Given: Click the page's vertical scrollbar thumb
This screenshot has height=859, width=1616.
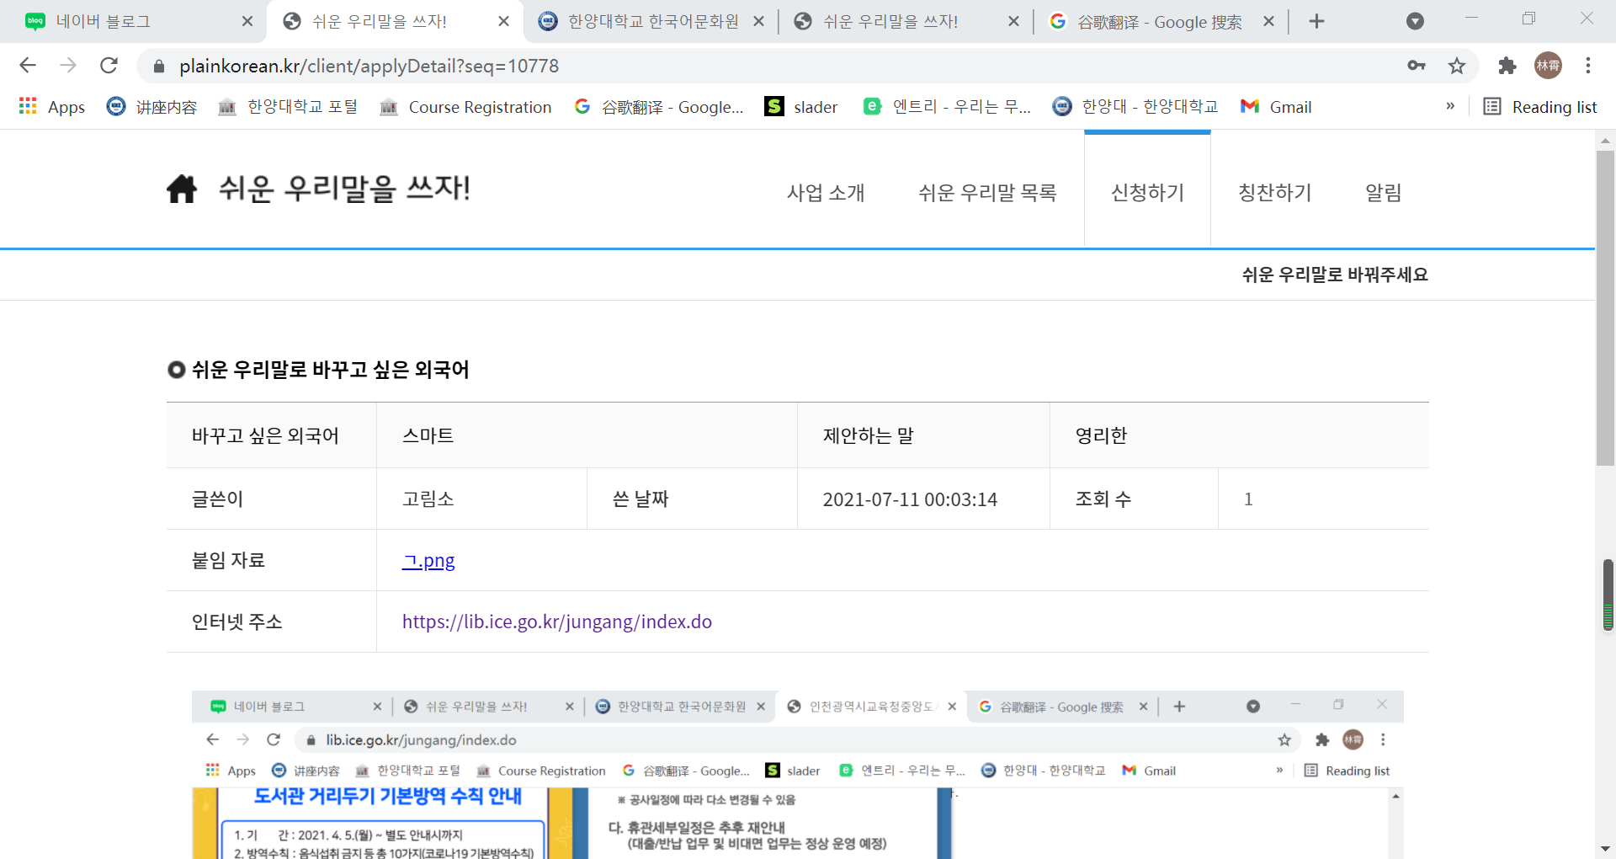Looking at the screenshot, I should tap(1605, 307).
